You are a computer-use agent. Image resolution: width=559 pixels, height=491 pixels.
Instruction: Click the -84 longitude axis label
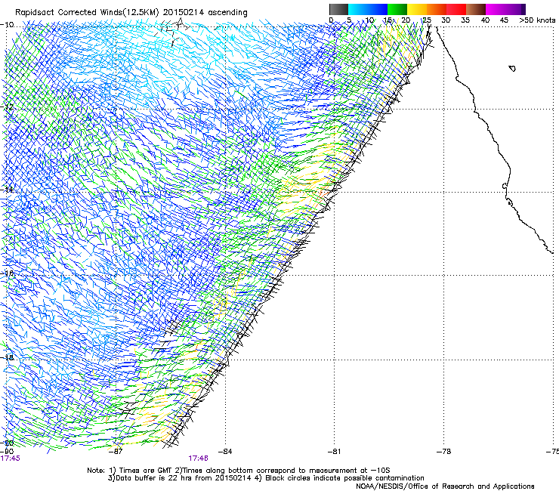tap(225, 452)
